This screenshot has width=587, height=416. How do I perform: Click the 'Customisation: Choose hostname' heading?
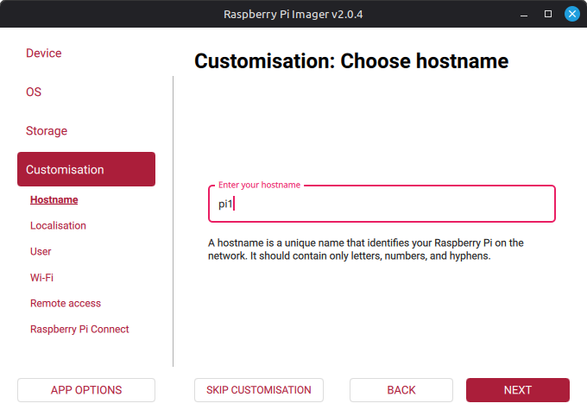[351, 61]
